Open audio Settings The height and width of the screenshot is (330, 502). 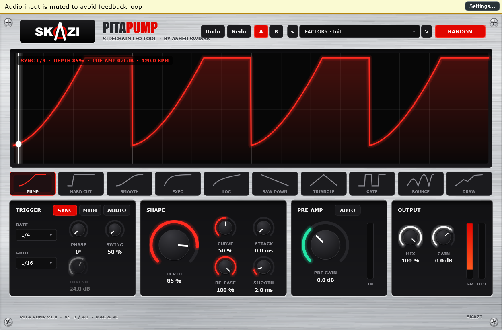point(482,6)
